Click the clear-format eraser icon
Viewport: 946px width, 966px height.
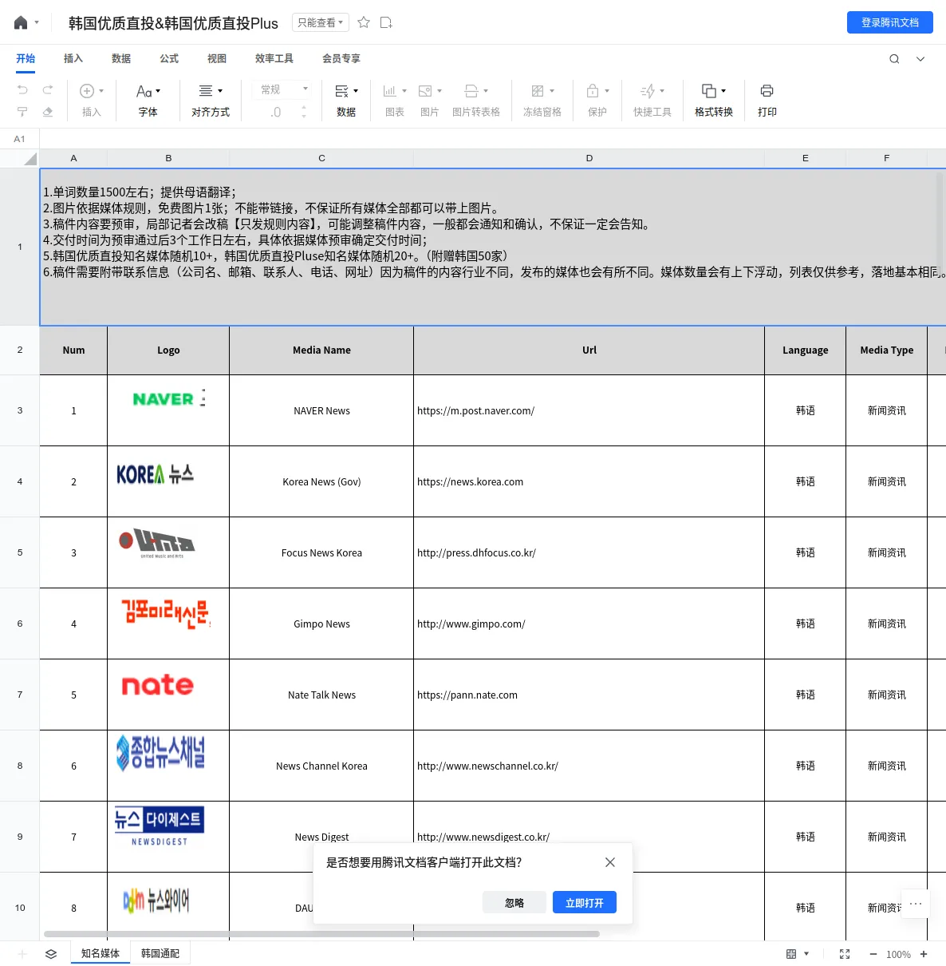48,112
